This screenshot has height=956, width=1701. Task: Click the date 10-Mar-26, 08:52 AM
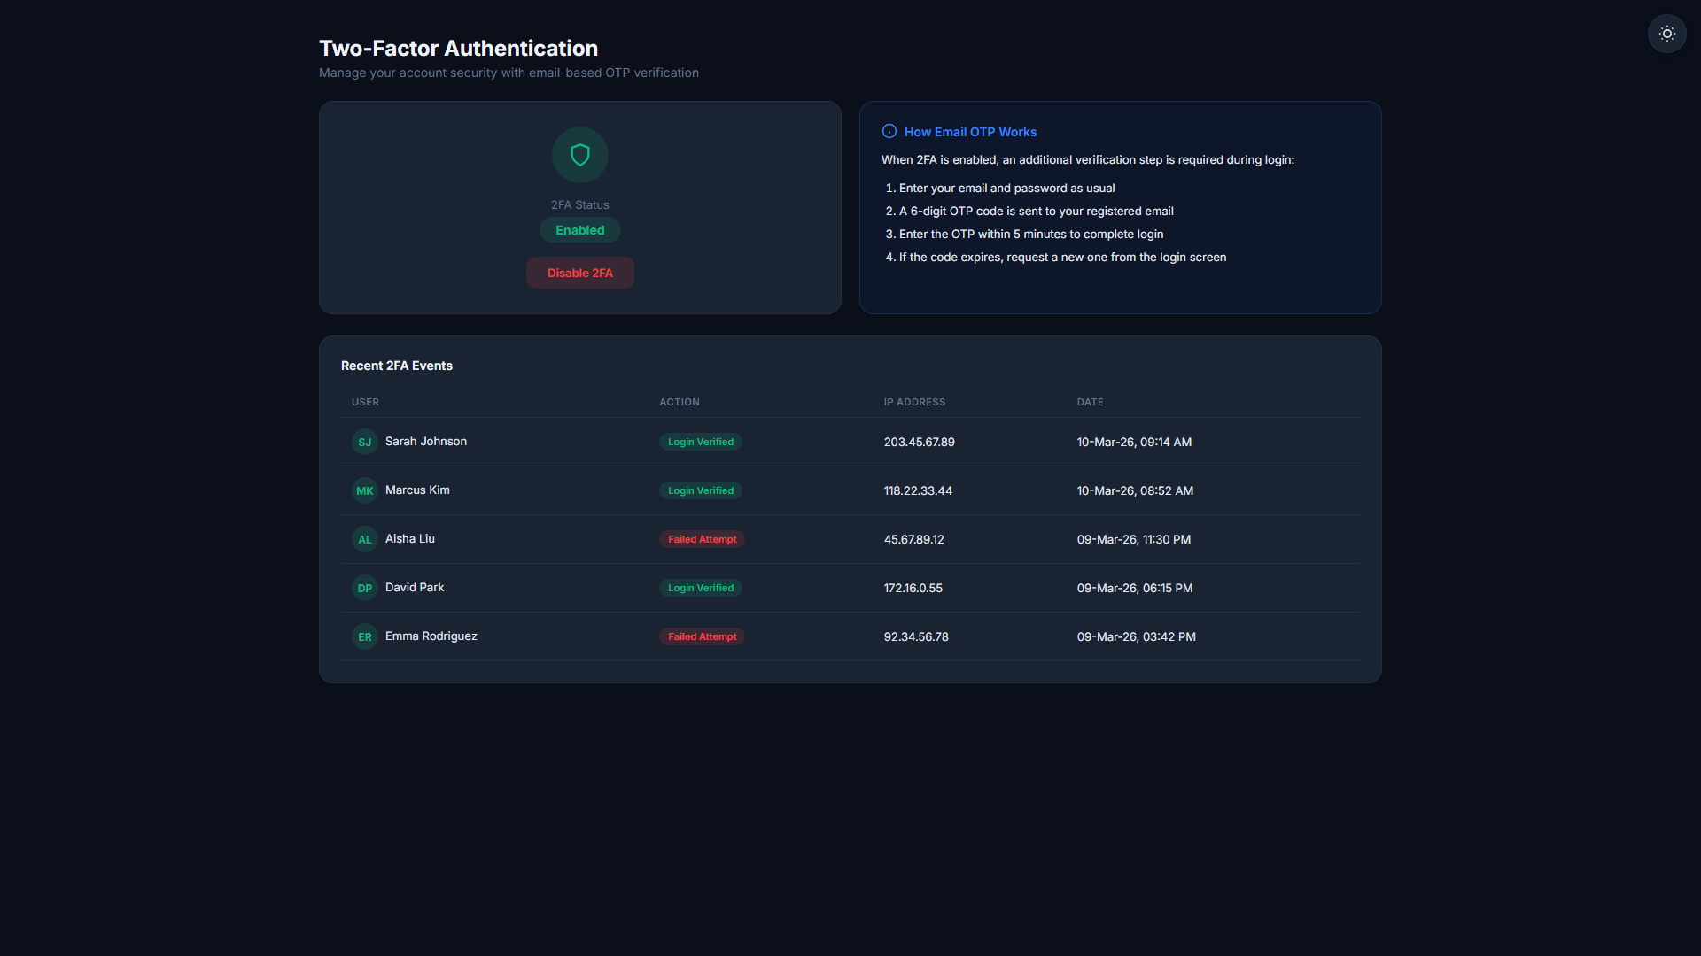[1135, 490]
